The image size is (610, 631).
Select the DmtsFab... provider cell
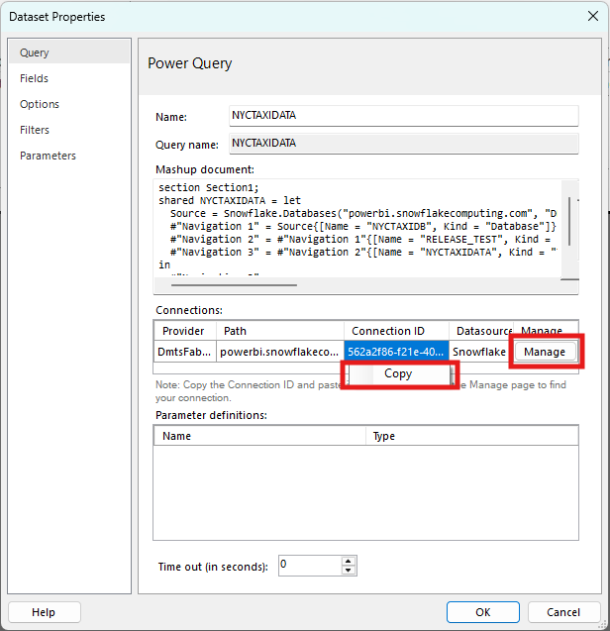184,352
